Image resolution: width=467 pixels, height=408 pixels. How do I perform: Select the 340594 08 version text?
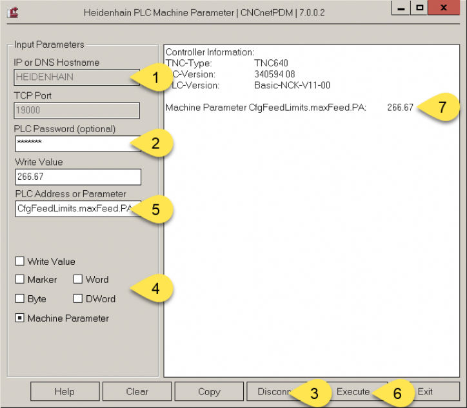[x=274, y=74]
